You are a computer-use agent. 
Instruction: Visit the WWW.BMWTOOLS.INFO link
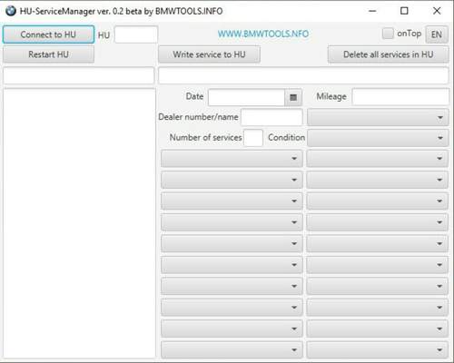pyautogui.click(x=263, y=34)
